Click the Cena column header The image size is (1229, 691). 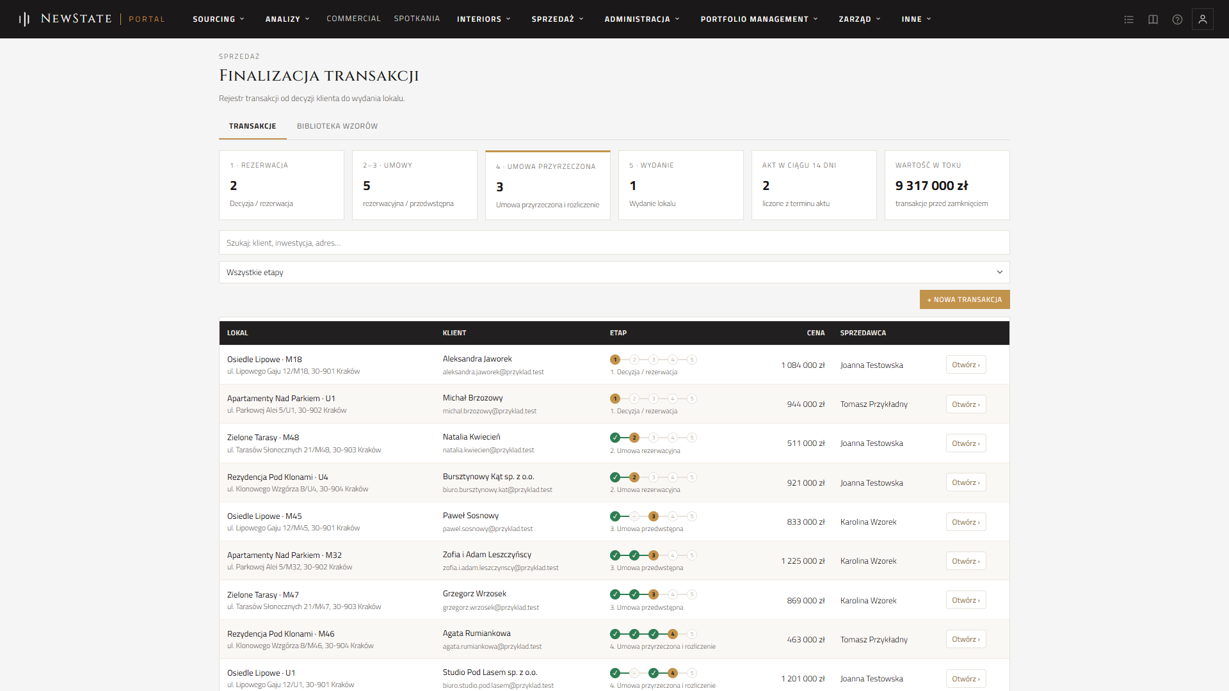click(x=815, y=333)
